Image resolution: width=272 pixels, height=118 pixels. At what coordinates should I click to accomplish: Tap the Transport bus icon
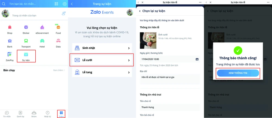(26, 41)
